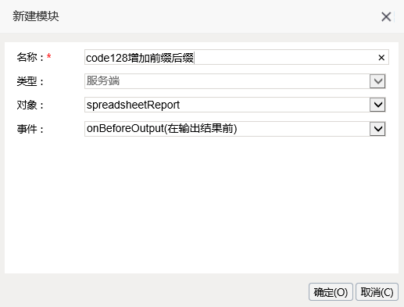Confirm with the 确定(O) button

pyautogui.click(x=331, y=292)
